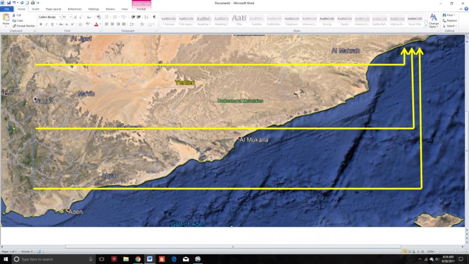Apply the Emphasis style

tap(292, 20)
